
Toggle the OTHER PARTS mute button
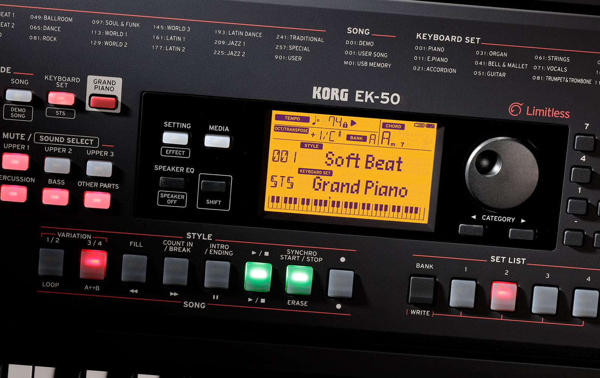[97, 200]
